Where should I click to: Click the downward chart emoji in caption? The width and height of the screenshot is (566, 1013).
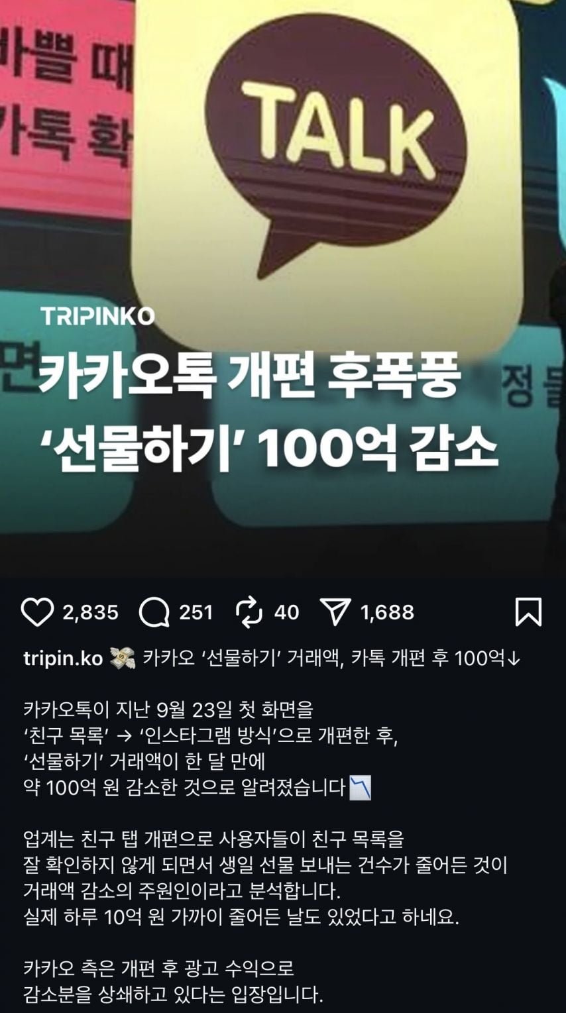(x=360, y=788)
